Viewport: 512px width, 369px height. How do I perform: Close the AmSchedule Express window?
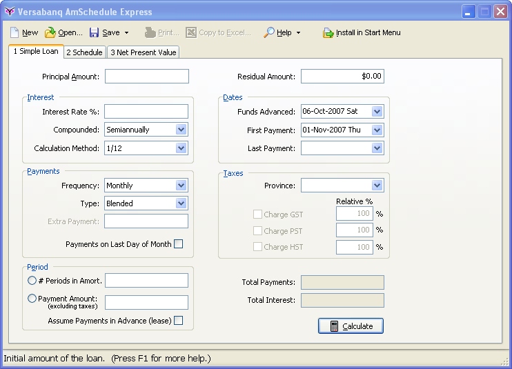(x=500, y=12)
